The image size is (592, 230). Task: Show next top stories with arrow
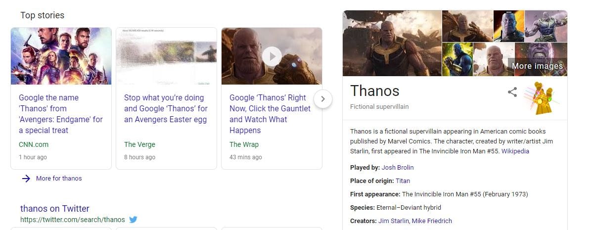(x=323, y=99)
